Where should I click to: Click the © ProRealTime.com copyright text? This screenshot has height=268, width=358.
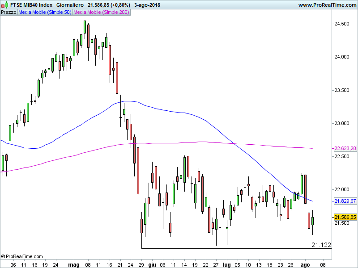coord(22,256)
